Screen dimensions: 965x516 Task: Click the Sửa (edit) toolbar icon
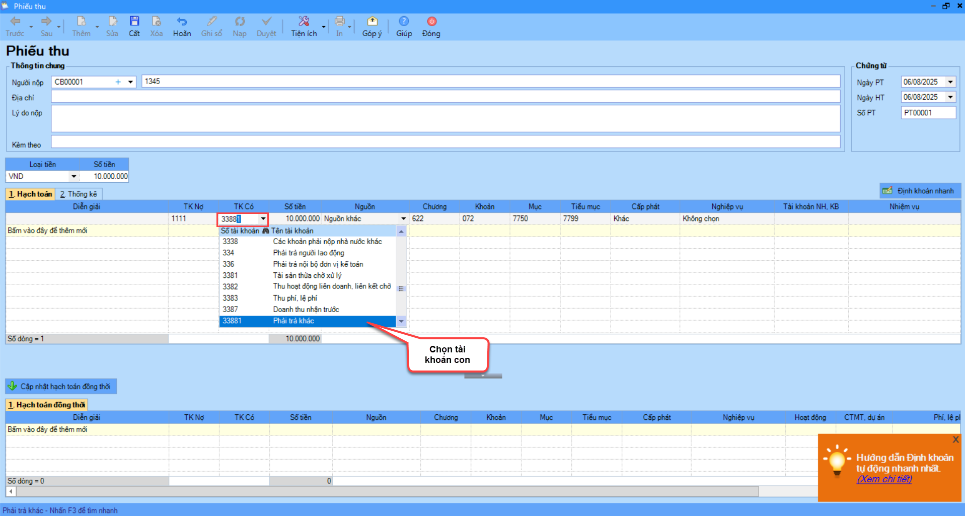pos(112,21)
